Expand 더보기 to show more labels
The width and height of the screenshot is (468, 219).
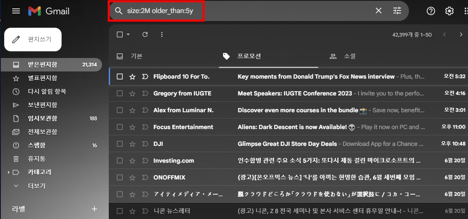point(36,186)
